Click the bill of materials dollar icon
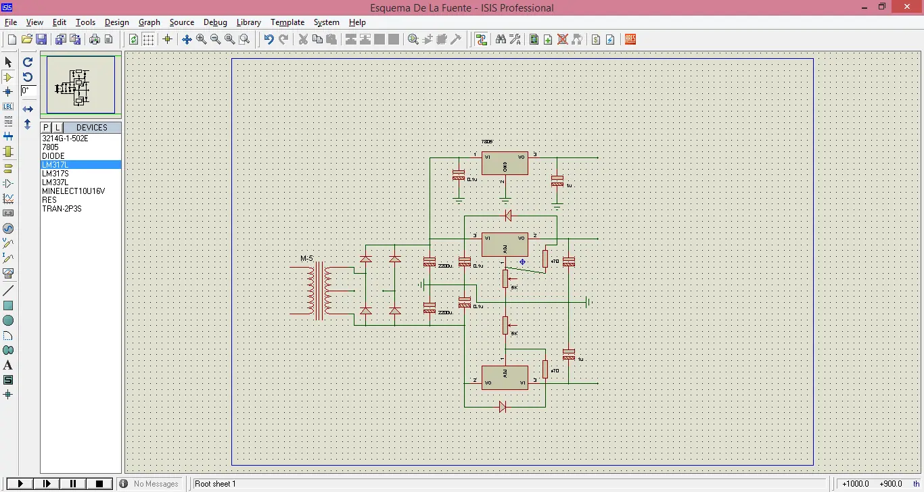Screen dimensions: 924x492 595,39
